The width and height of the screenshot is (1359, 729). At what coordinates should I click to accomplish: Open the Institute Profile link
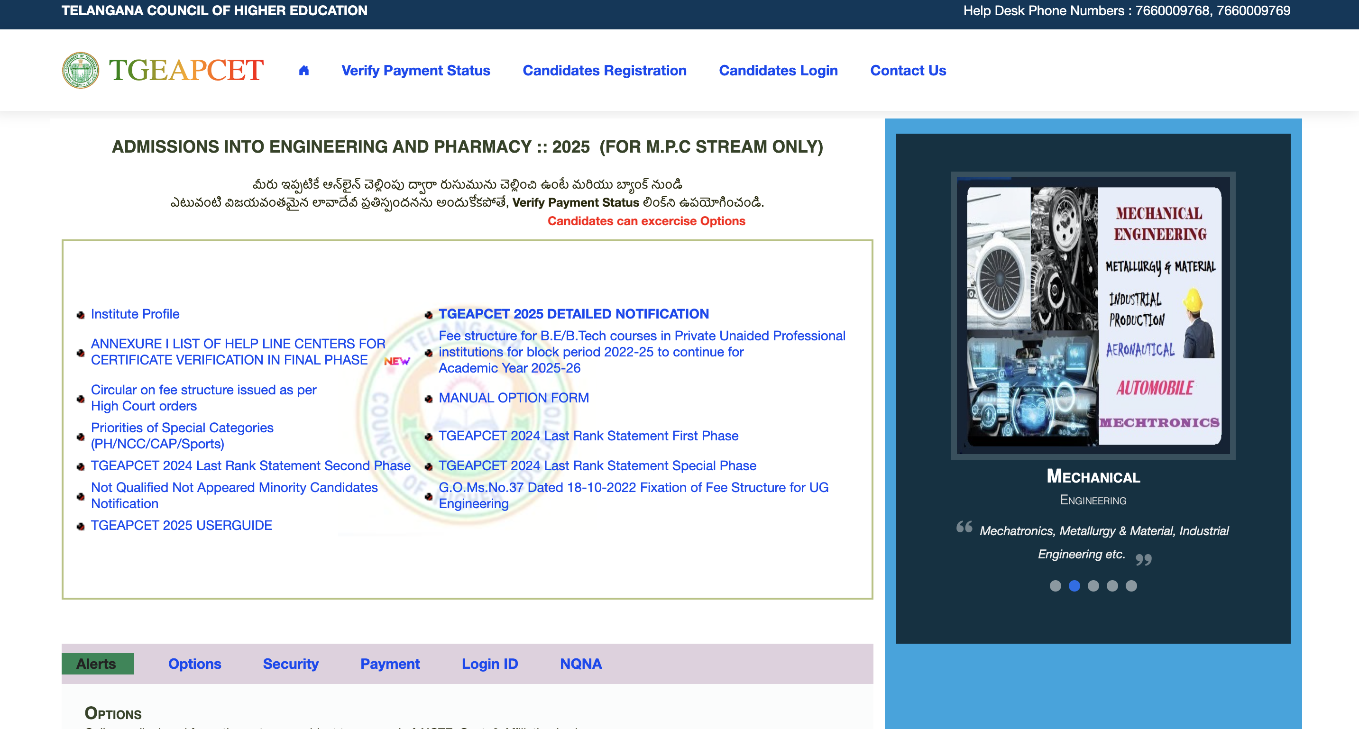[x=135, y=314]
